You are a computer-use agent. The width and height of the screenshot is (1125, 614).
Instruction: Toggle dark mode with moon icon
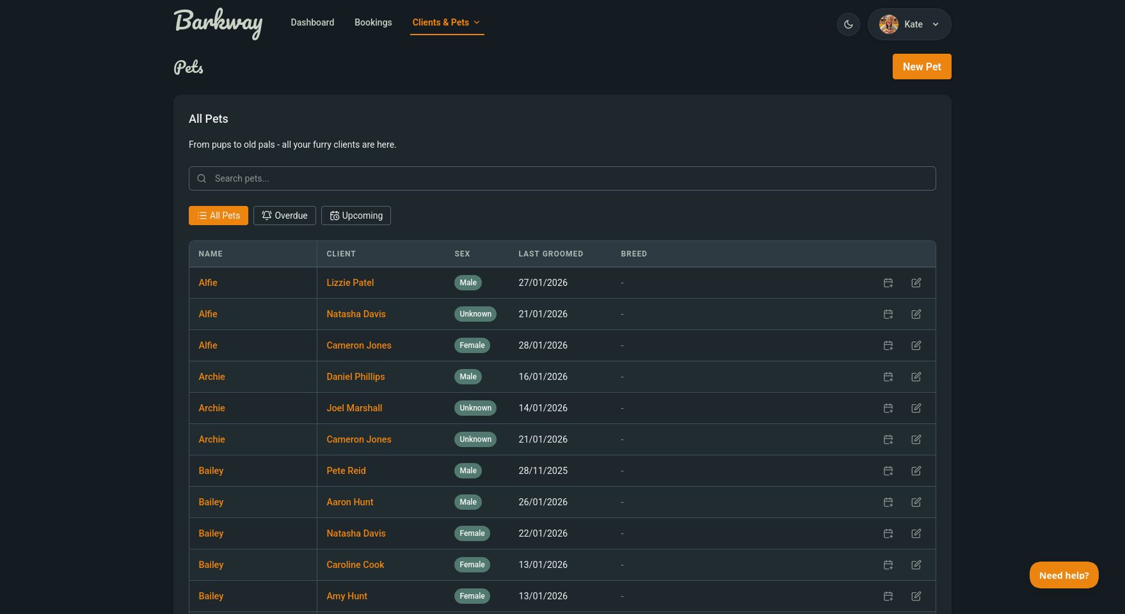click(x=848, y=24)
